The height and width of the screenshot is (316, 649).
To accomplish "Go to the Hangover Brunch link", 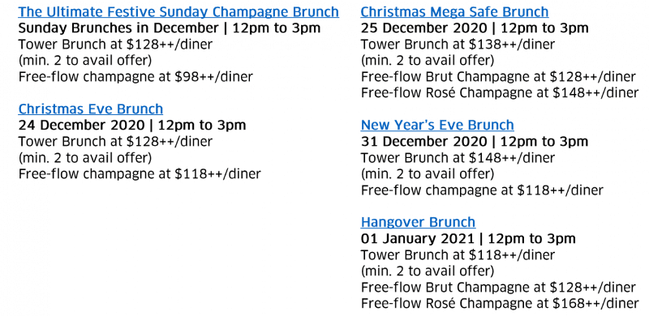I will tap(418, 222).
